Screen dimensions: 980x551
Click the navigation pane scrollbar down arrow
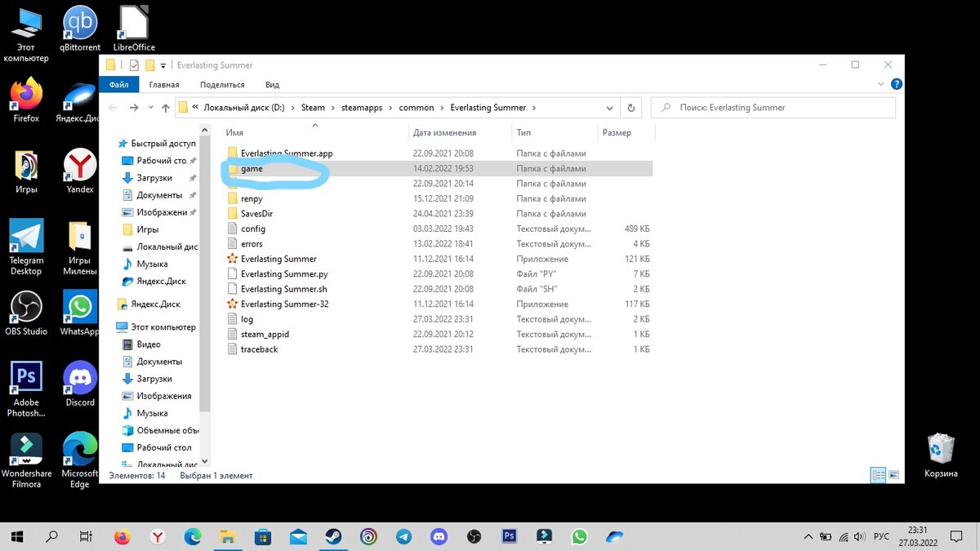[205, 461]
